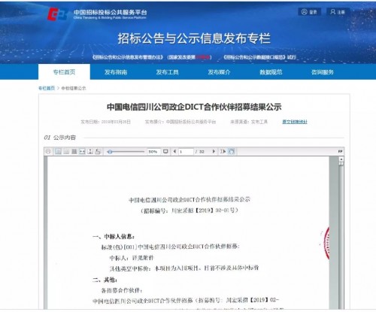The height and width of the screenshot is (312, 376).
Task: Go to next page arrow
Action: pos(214,151)
